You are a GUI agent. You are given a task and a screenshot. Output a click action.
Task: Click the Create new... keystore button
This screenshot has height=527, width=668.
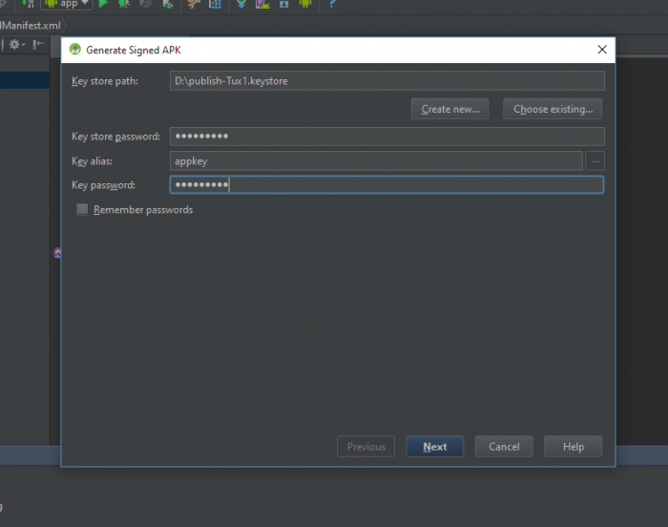[450, 109]
